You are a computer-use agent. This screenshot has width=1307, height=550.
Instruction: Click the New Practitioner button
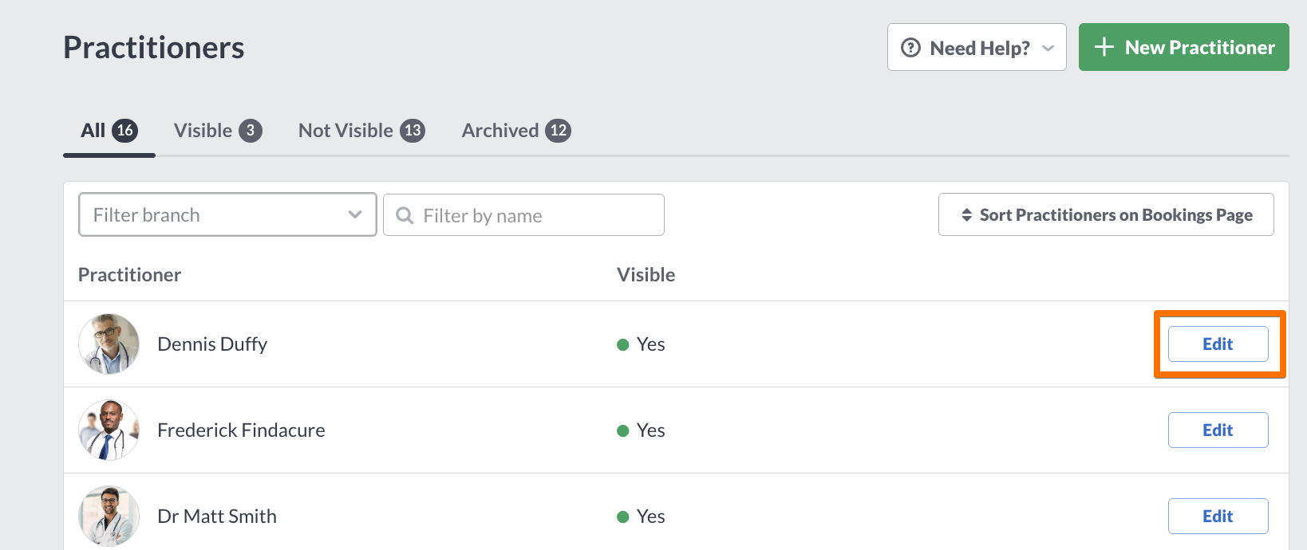[x=1183, y=47]
